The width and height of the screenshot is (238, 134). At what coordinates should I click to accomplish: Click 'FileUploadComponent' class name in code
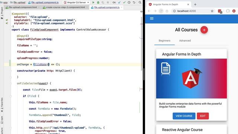coord(44,30)
